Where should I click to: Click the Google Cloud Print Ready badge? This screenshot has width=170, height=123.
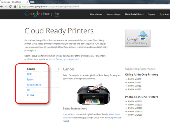[x=138, y=38]
